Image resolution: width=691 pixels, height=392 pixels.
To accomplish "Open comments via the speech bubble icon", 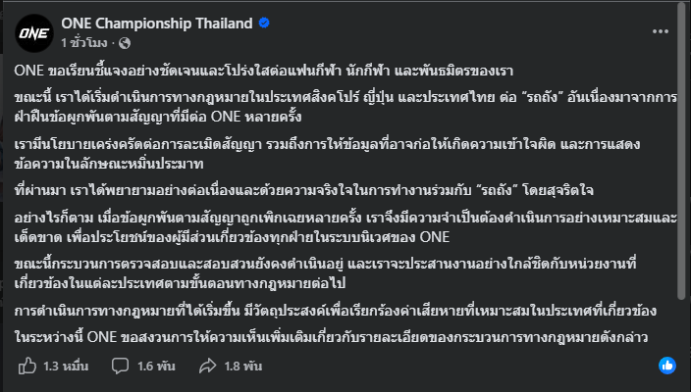I will pos(119,366).
